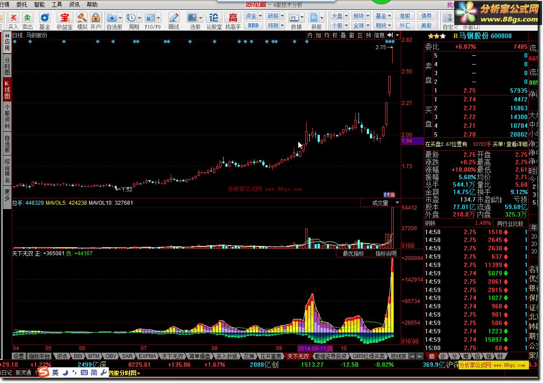
Task: Open the 选股 stock screener icon
Action: [x=192, y=18]
